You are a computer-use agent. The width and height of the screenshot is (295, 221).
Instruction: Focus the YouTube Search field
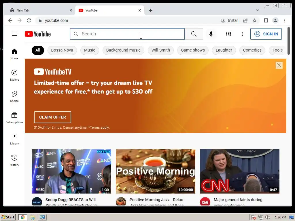coord(127,34)
